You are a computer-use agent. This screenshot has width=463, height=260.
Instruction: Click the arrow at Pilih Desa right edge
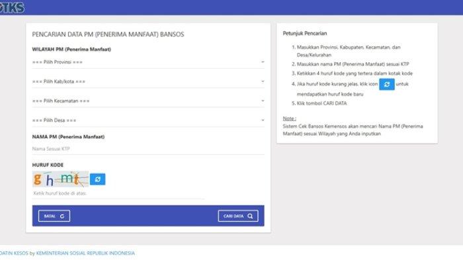pyautogui.click(x=263, y=120)
